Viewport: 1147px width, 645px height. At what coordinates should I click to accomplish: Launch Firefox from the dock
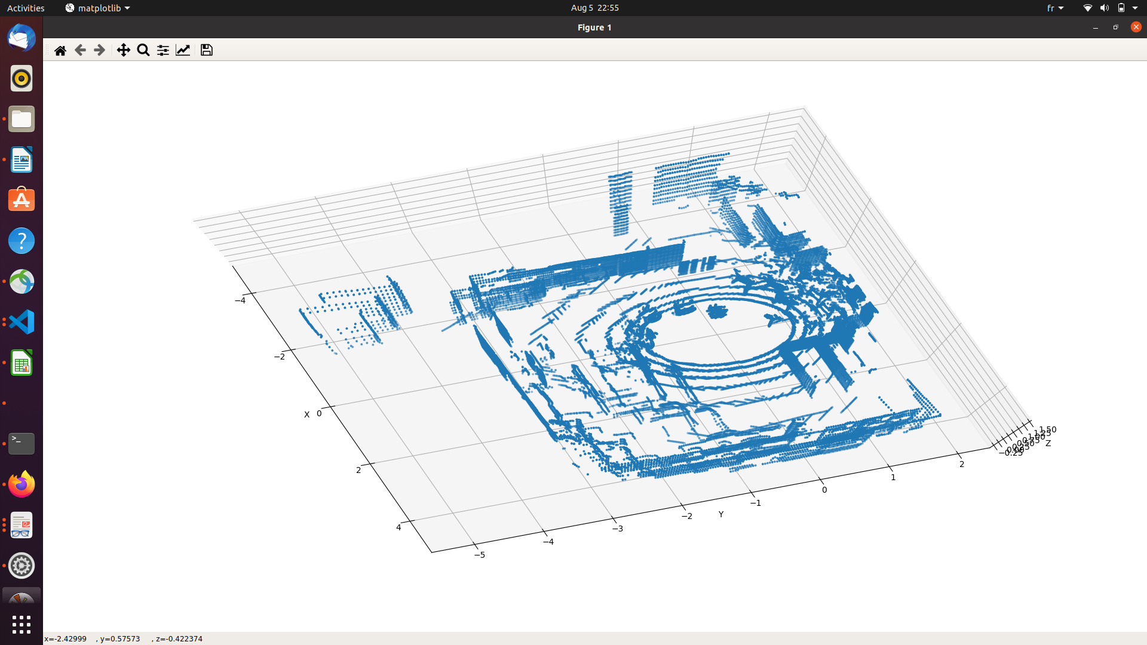[x=21, y=484]
